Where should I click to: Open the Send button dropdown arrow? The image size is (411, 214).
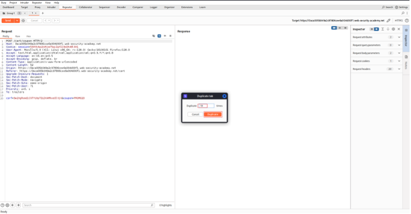[17, 21]
